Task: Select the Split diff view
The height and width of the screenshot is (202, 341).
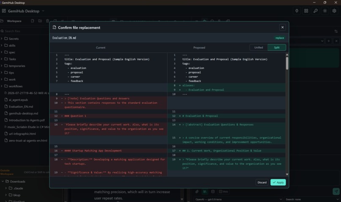Action: 277,47
